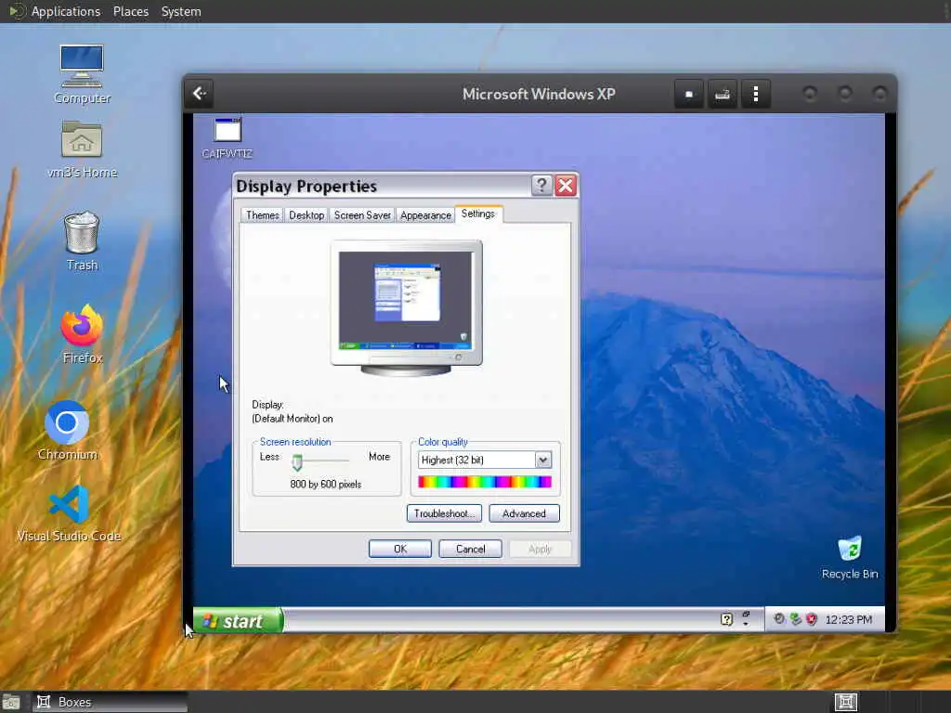951x713 pixels.
Task: Select the CAIFWTIZ icon on XP desktop
Action: 228,139
